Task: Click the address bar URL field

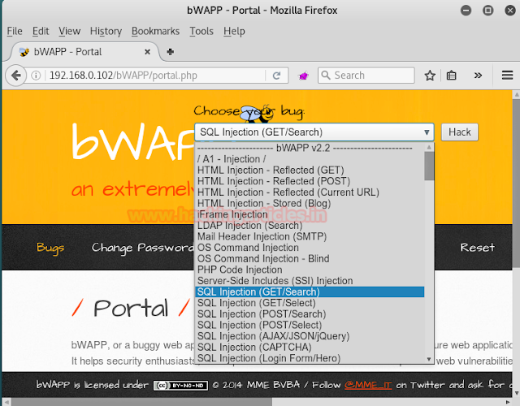Action: point(156,76)
